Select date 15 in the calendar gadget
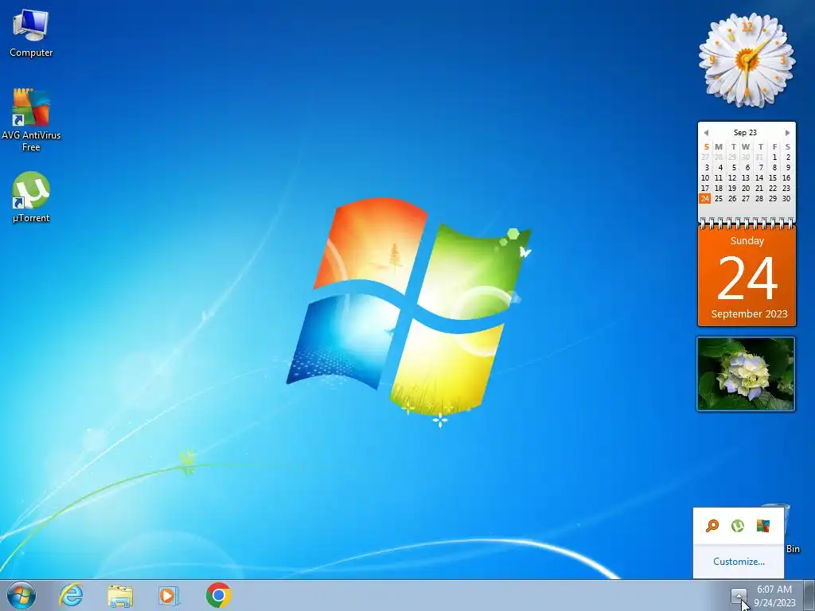 coord(773,177)
